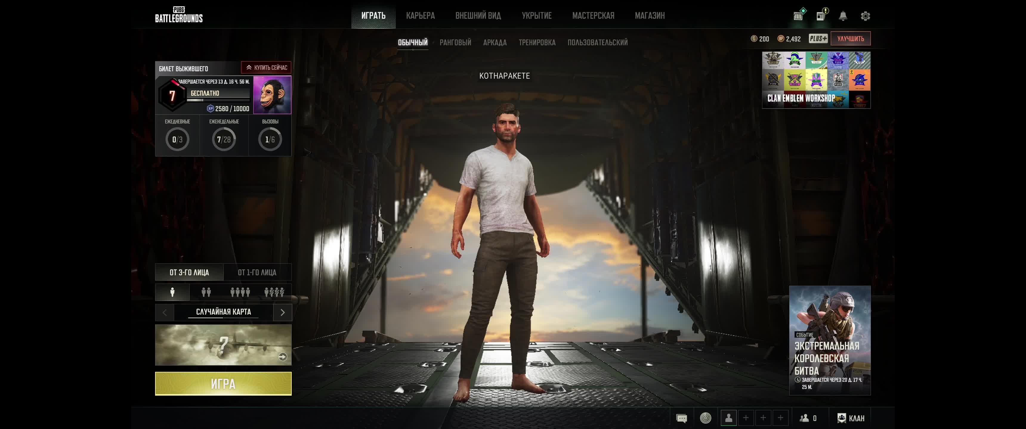Open the crate storage icon in header
Viewport: 1026px width, 429px height.
pos(798,16)
